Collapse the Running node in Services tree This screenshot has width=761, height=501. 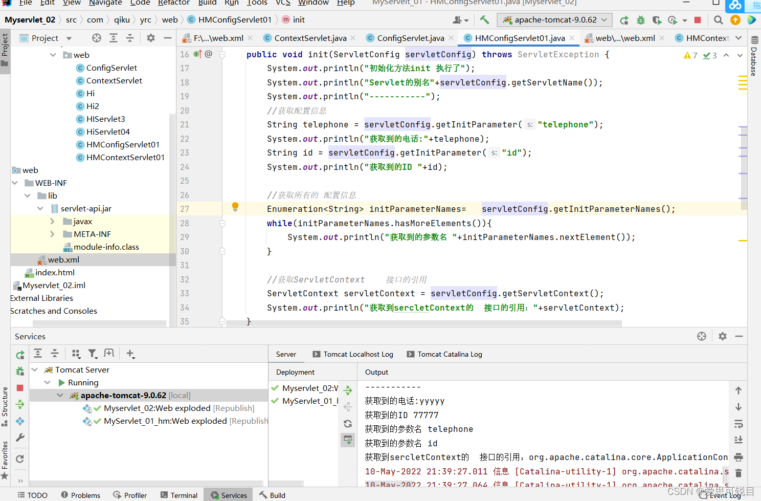[47, 382]
